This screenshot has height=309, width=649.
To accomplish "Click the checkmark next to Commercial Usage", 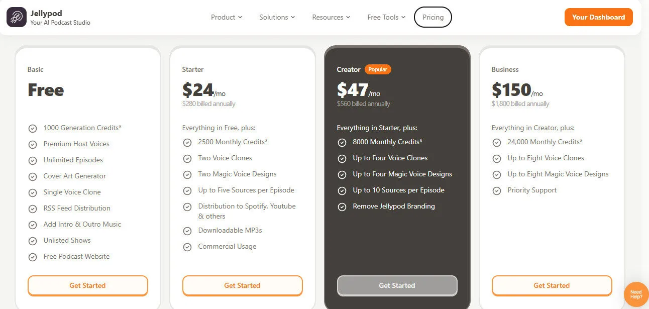I will 187,247.
